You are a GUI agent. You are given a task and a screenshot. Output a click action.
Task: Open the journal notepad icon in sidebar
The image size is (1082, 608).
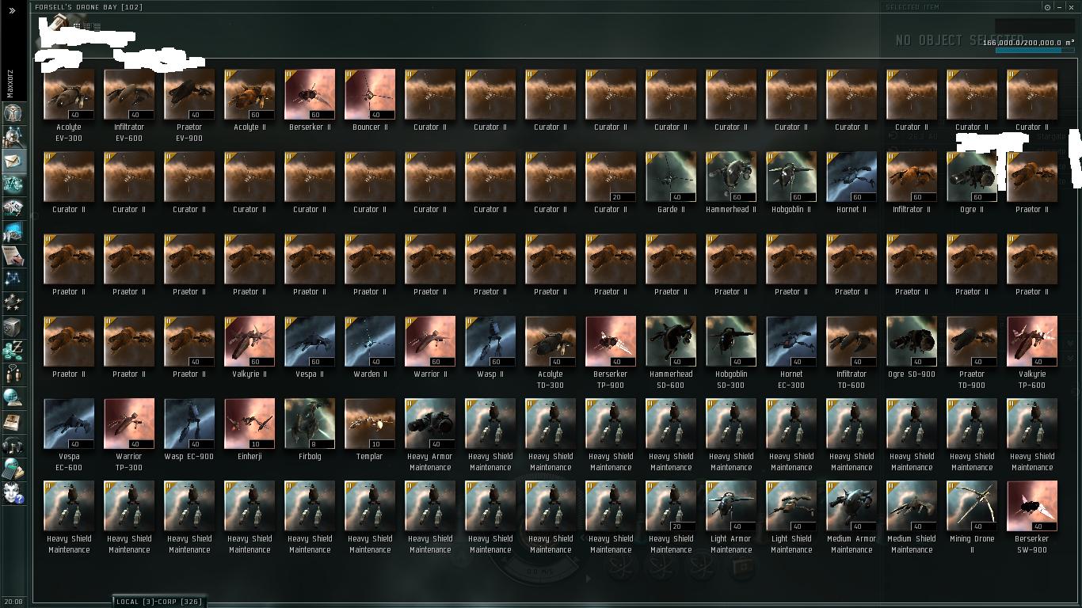click(x=12, y=255)
